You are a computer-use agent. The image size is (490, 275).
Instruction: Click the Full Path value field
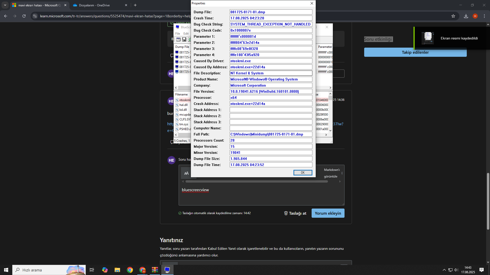(x=271, y=134)
